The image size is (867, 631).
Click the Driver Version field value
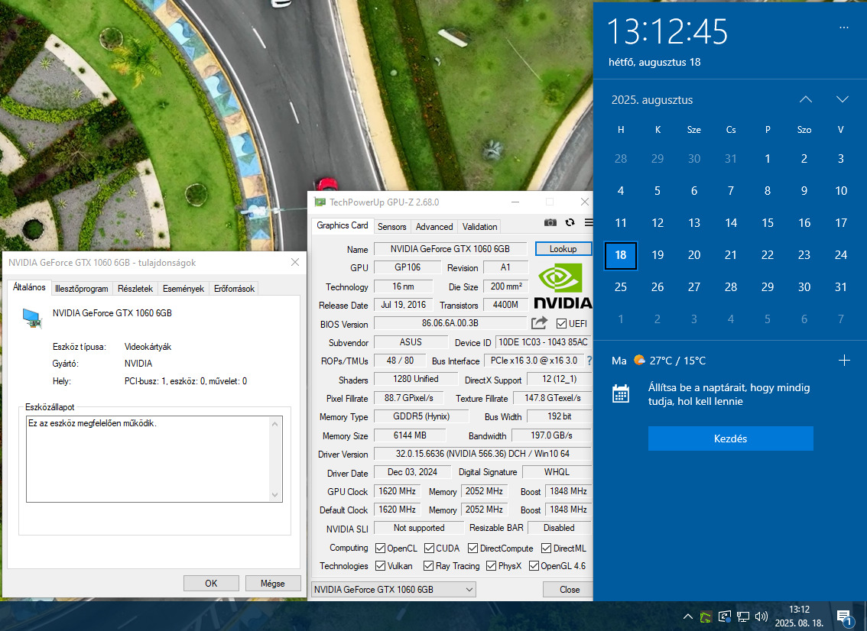click(482, 454)
